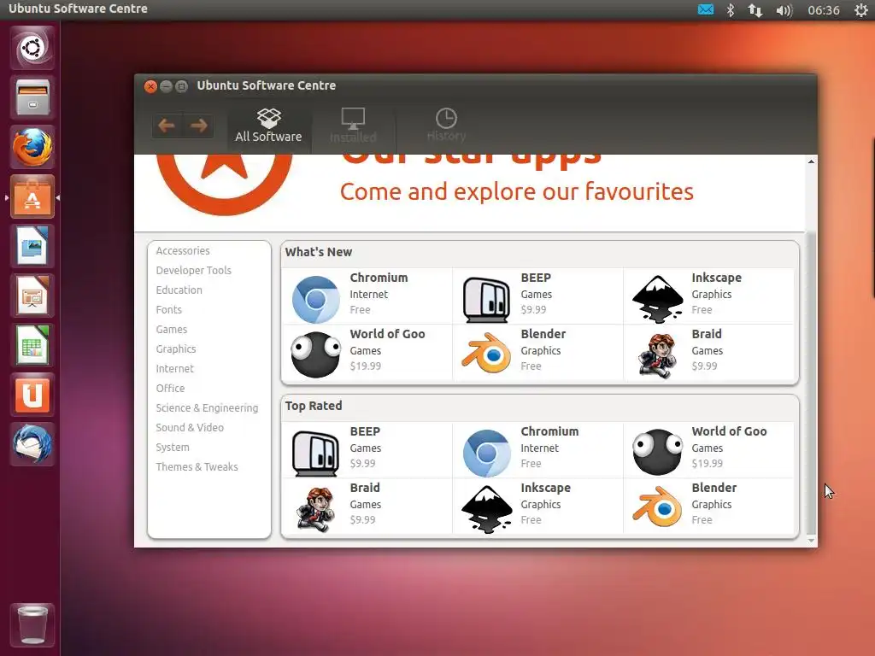This screenshot has height=656, width=875.
Task: Open the Internet category in sidebar
Action: coord(174,369)
